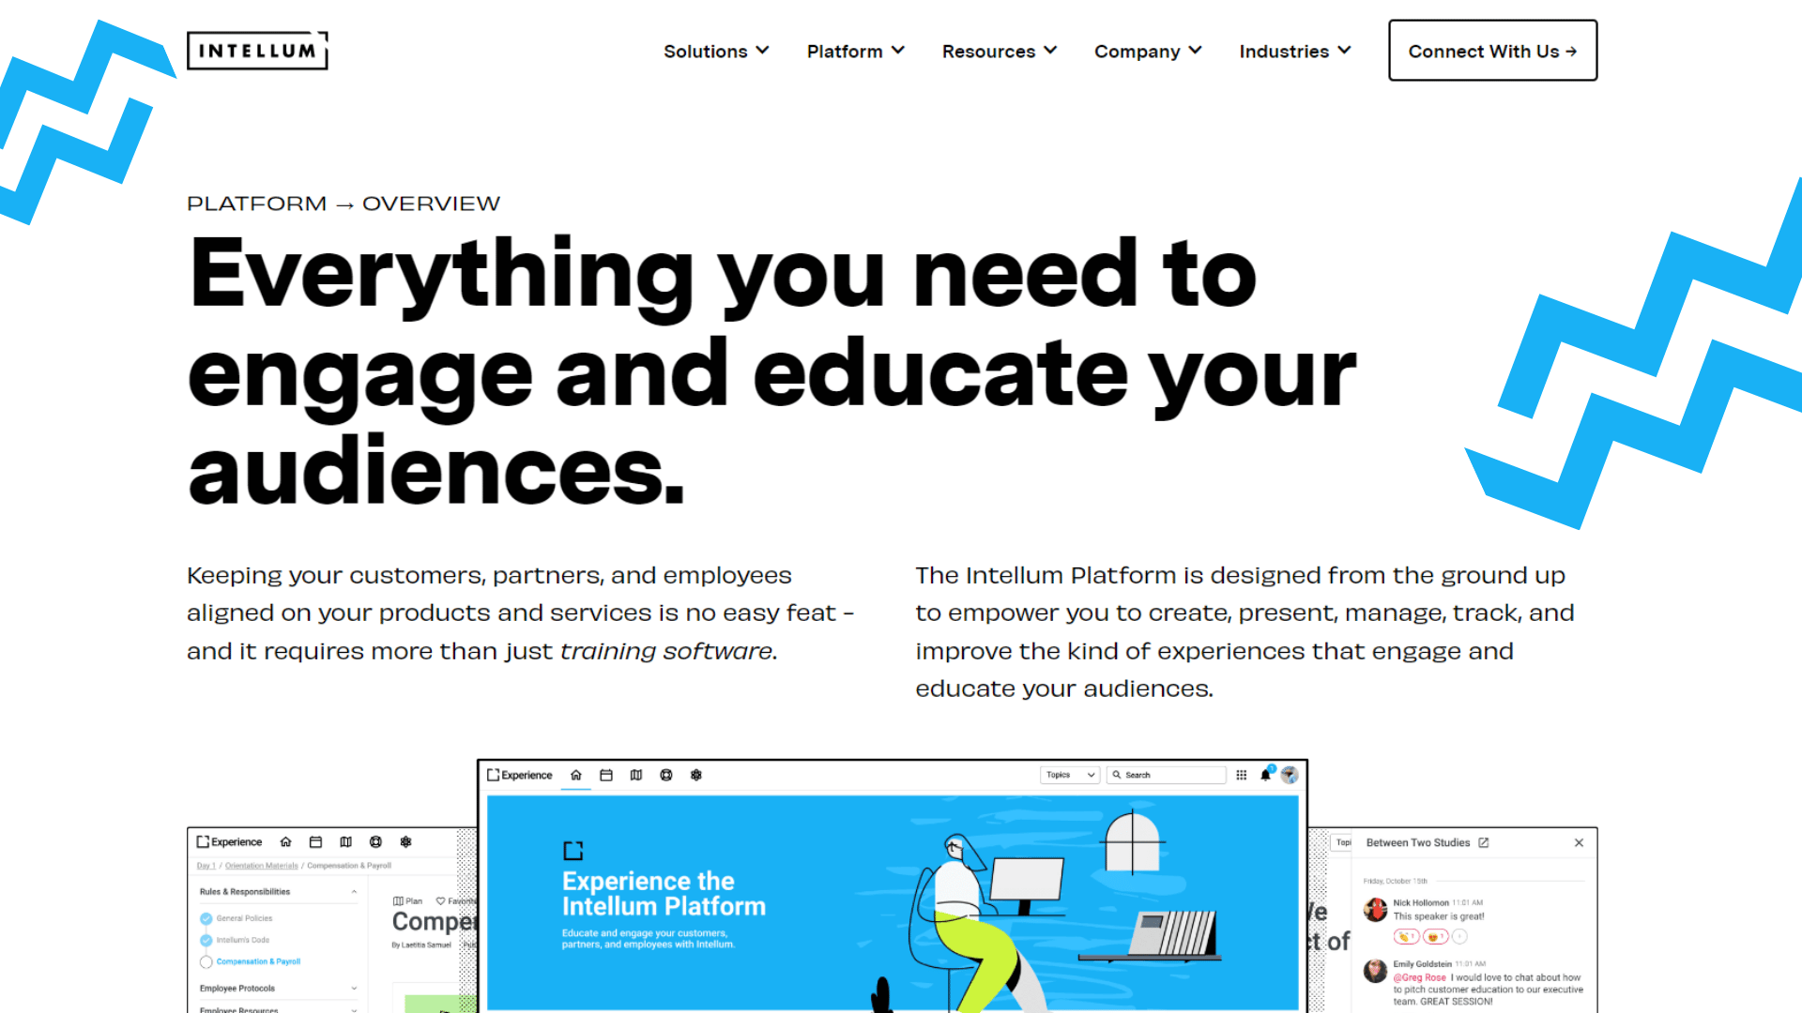1802x1013 pixels.
Task: Expand the Industries dropdown menu
Action: pyautogui.click(x=1297, y=51)
